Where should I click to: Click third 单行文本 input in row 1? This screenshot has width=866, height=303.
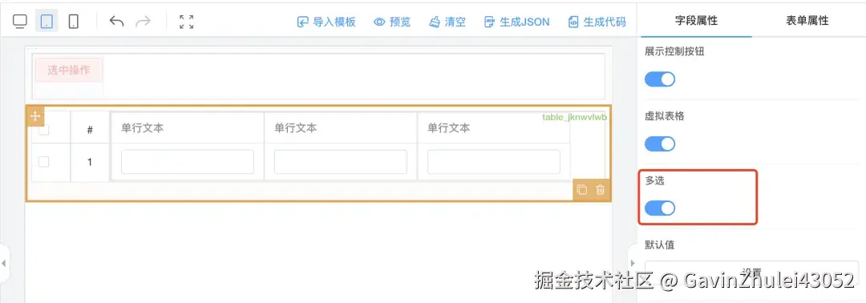pos(494,162)
